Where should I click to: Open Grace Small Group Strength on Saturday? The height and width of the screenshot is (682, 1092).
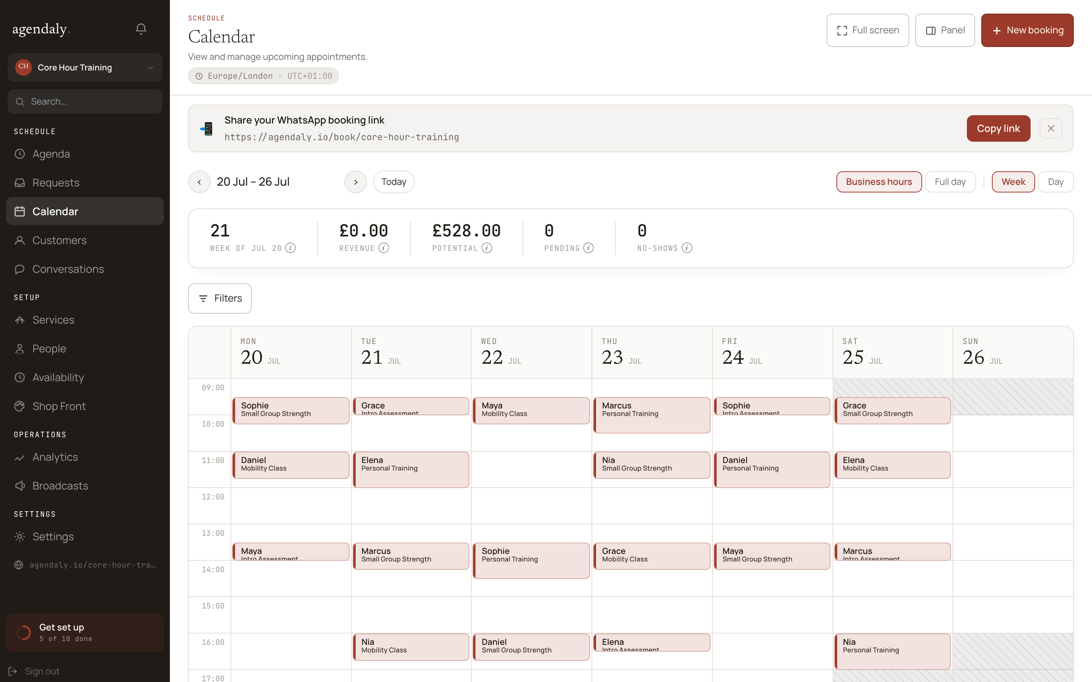pos(893,410)
